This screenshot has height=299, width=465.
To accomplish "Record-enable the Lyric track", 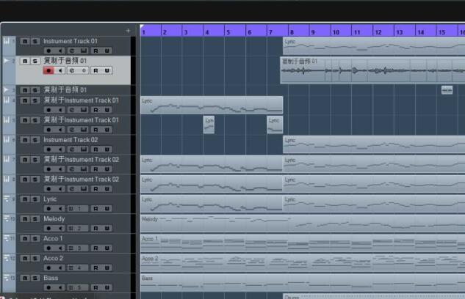I will tap(48, 209).
